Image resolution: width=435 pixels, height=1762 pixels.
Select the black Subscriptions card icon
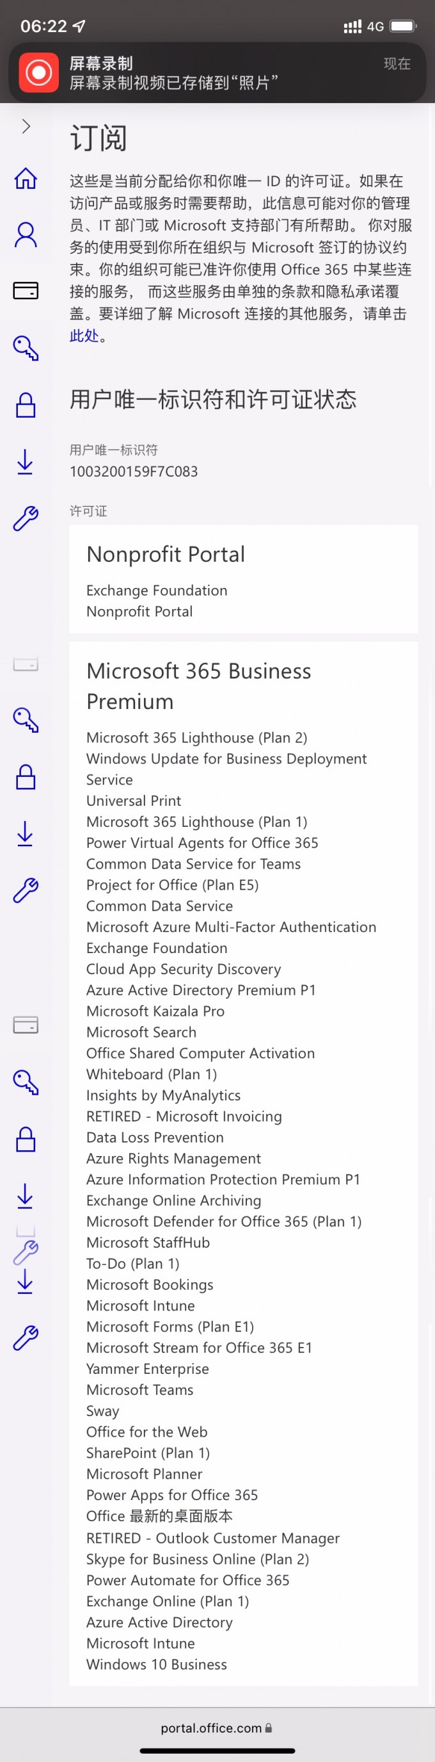click(x=26, y=291)
